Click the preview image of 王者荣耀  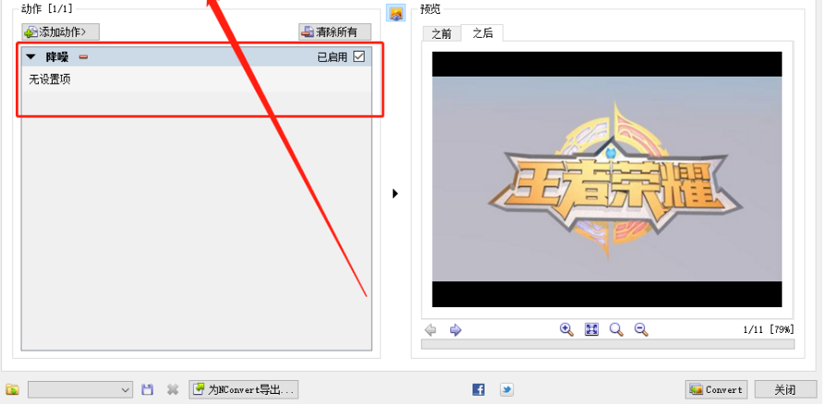[607, 179]
